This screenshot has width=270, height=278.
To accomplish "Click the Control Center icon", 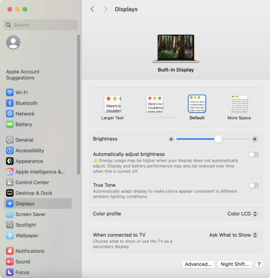I will [10, 182].
